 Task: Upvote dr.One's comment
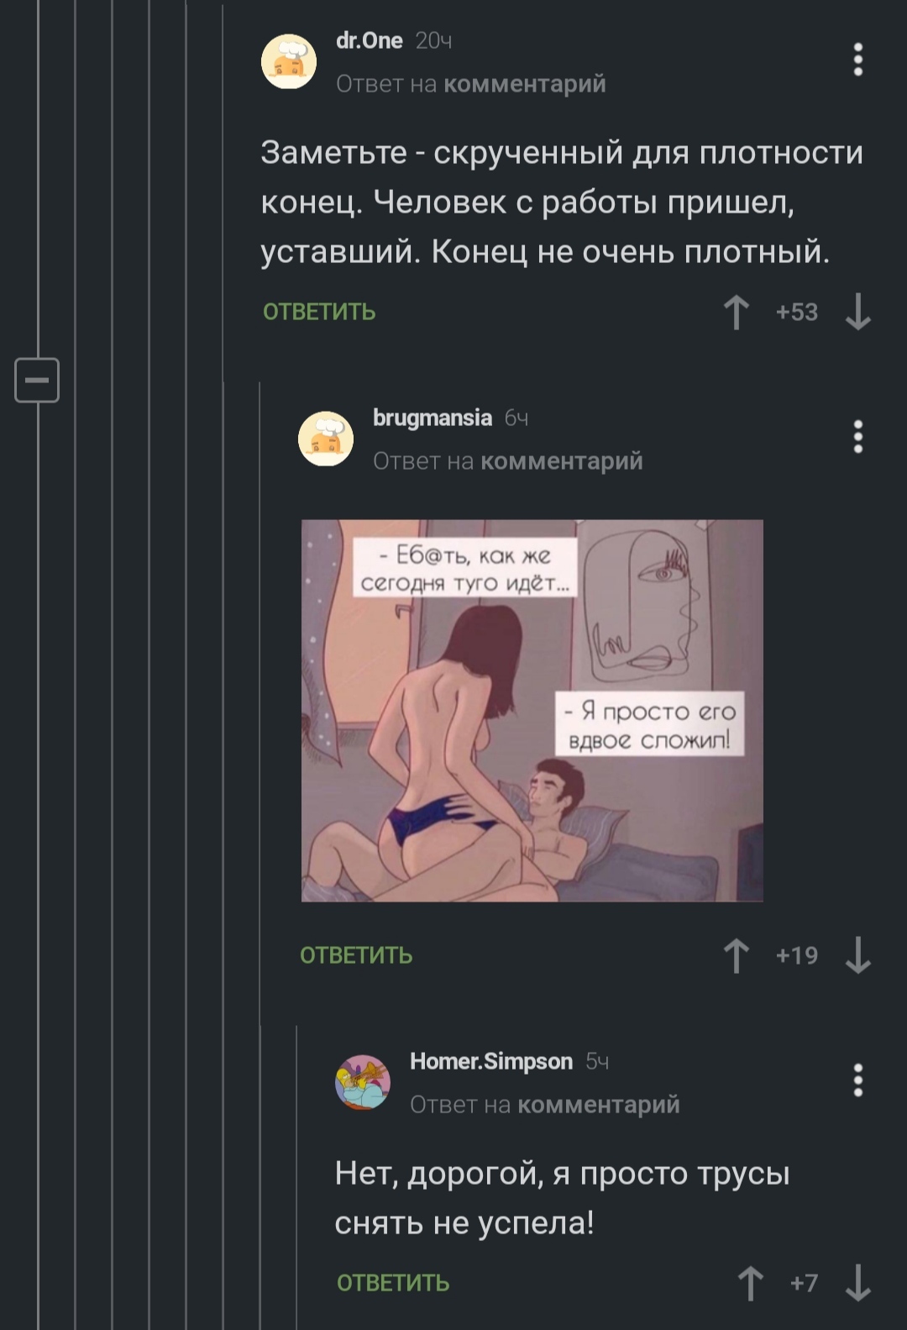[737, 312]
